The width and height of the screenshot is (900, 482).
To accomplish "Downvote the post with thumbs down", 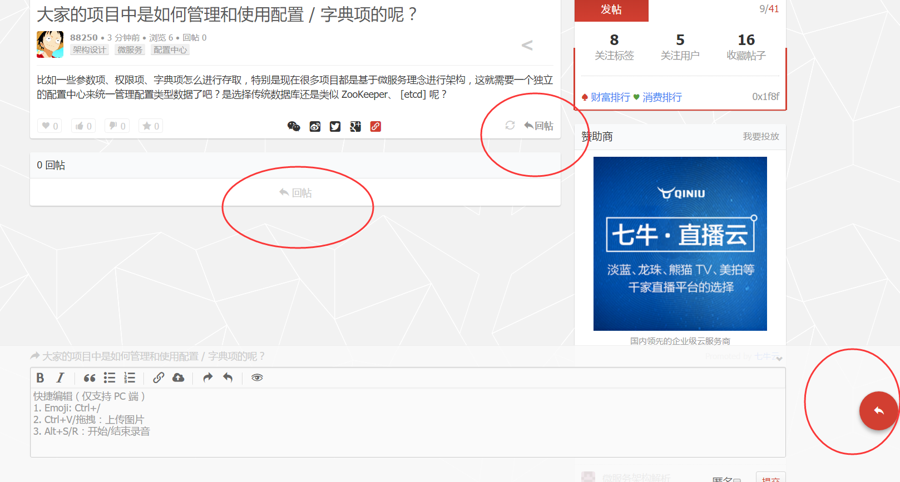I will coord(117,126).
